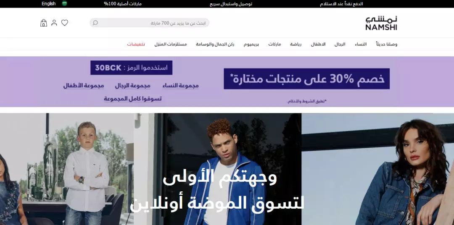Open the بريميوم menu item

(251, 44)
